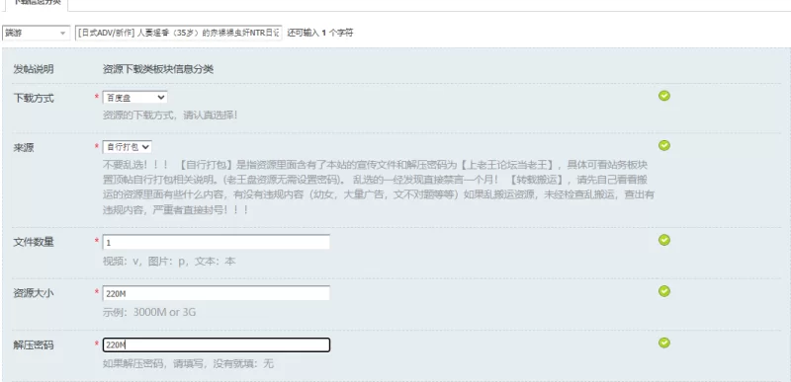Click the 资源大小 input field

coord(216,293)
